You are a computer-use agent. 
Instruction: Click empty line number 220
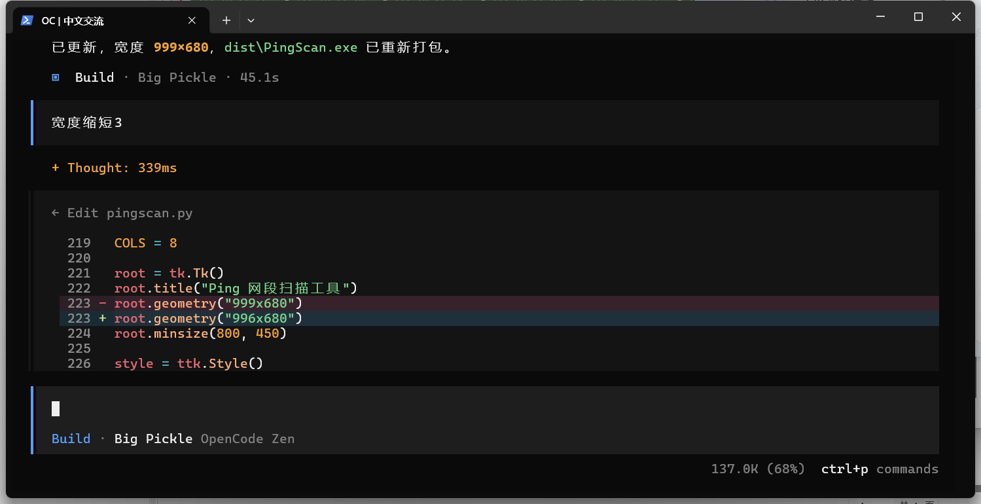(x=79, y=258)
